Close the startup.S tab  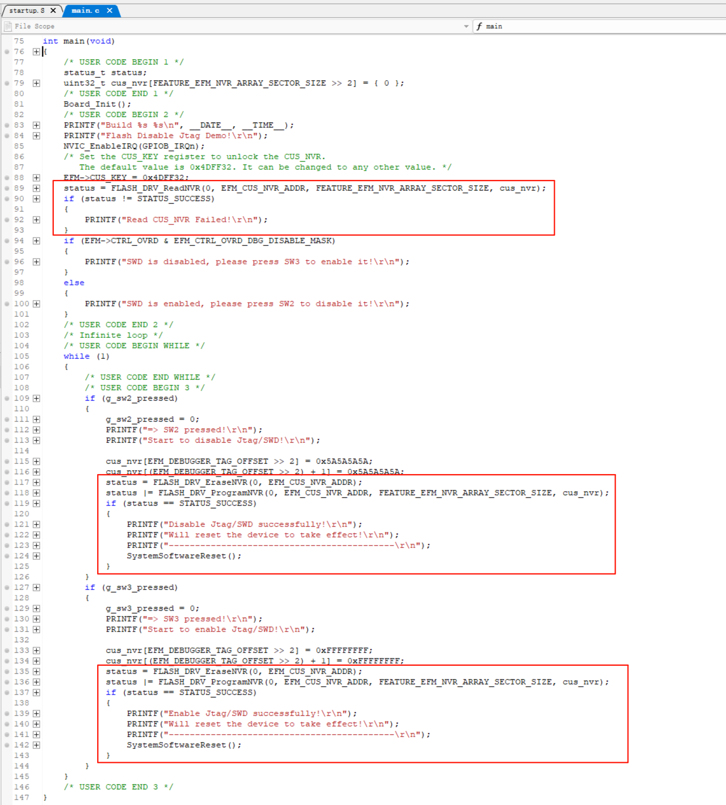click(53, 11)
